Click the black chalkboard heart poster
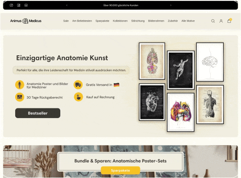 coord(152,102)
